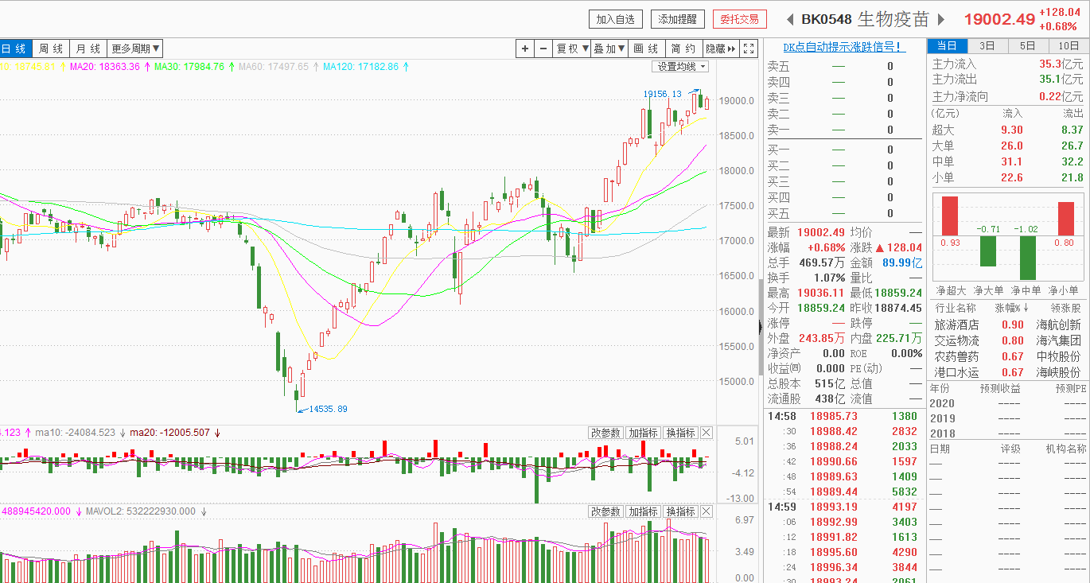
Task: Click 加指标 in MAVOL2 volume panel
Action: pyautogui.click(x=643, y=511)
